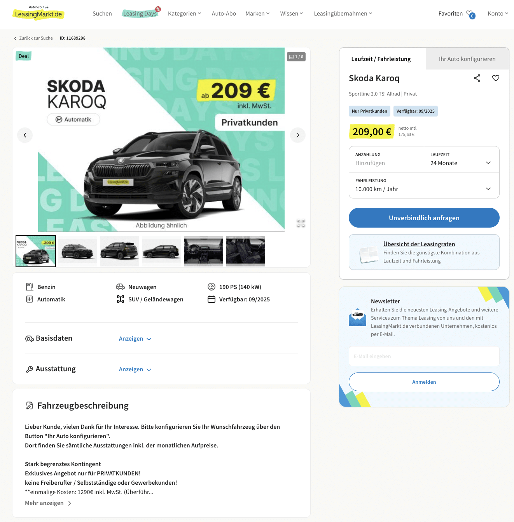Select the car interior dashboard thumbnail
514x522 pixels.
pos(204,251)
